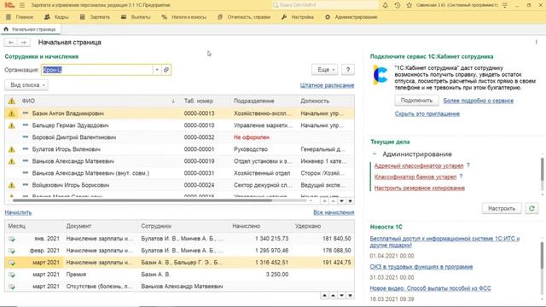Image resolution: width=546 pixels, height=307 pixels.
Task: Open notifications bell icon
Action: [x=385, y=5]
